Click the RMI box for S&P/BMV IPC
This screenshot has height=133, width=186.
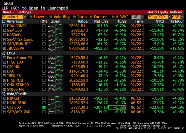point(44,44)
